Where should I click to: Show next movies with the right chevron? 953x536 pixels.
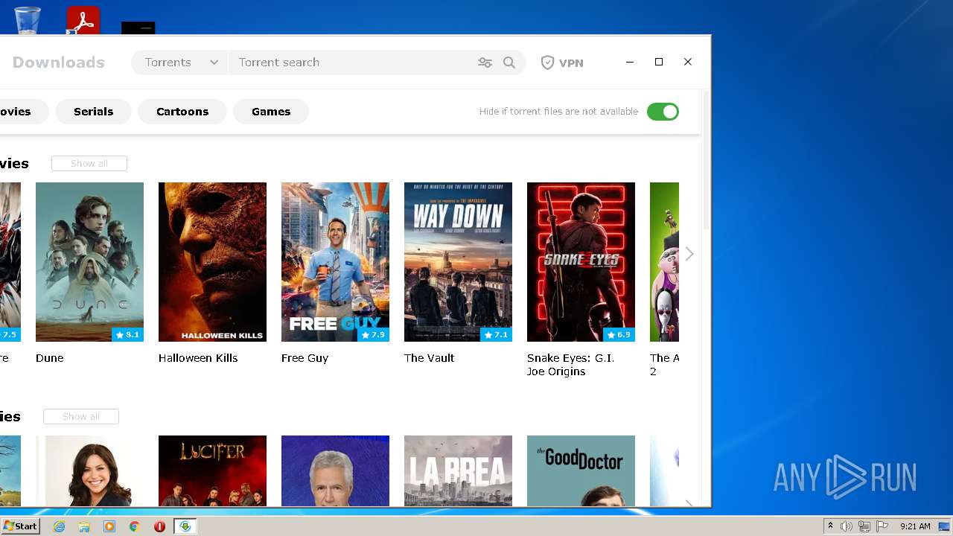coord(689,254)
